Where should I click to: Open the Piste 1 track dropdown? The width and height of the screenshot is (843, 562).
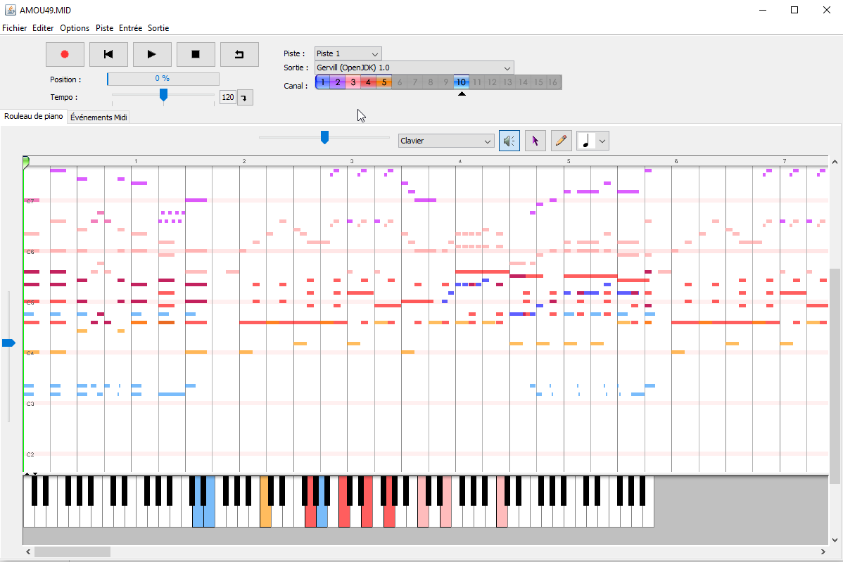click(348, 53)
